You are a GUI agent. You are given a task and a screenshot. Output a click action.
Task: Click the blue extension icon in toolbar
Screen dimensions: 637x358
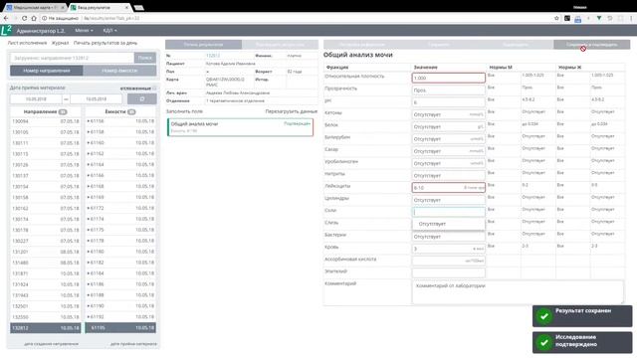[577, 19]
